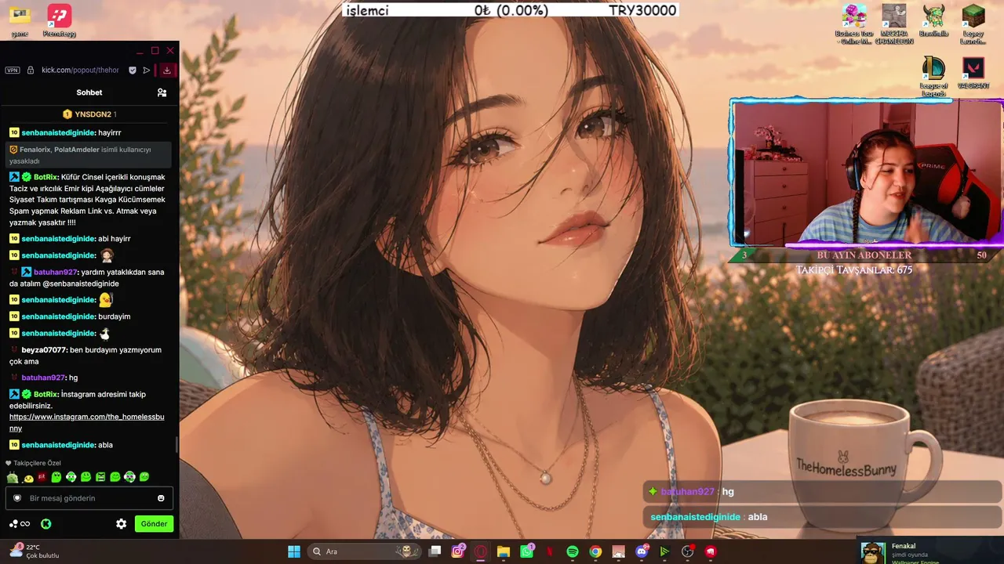Click the Sohbet chat header

89,92
